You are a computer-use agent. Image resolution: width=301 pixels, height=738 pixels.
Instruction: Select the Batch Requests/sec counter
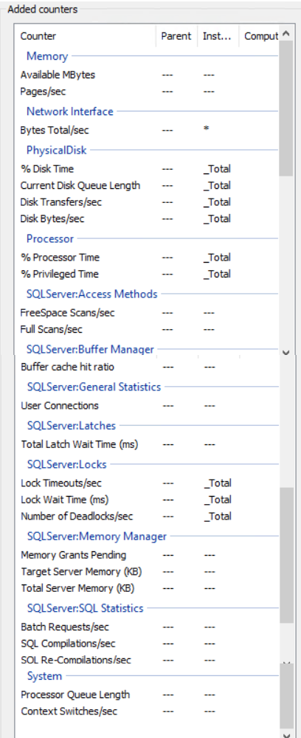pyautogui.click(x=148, y=627)
